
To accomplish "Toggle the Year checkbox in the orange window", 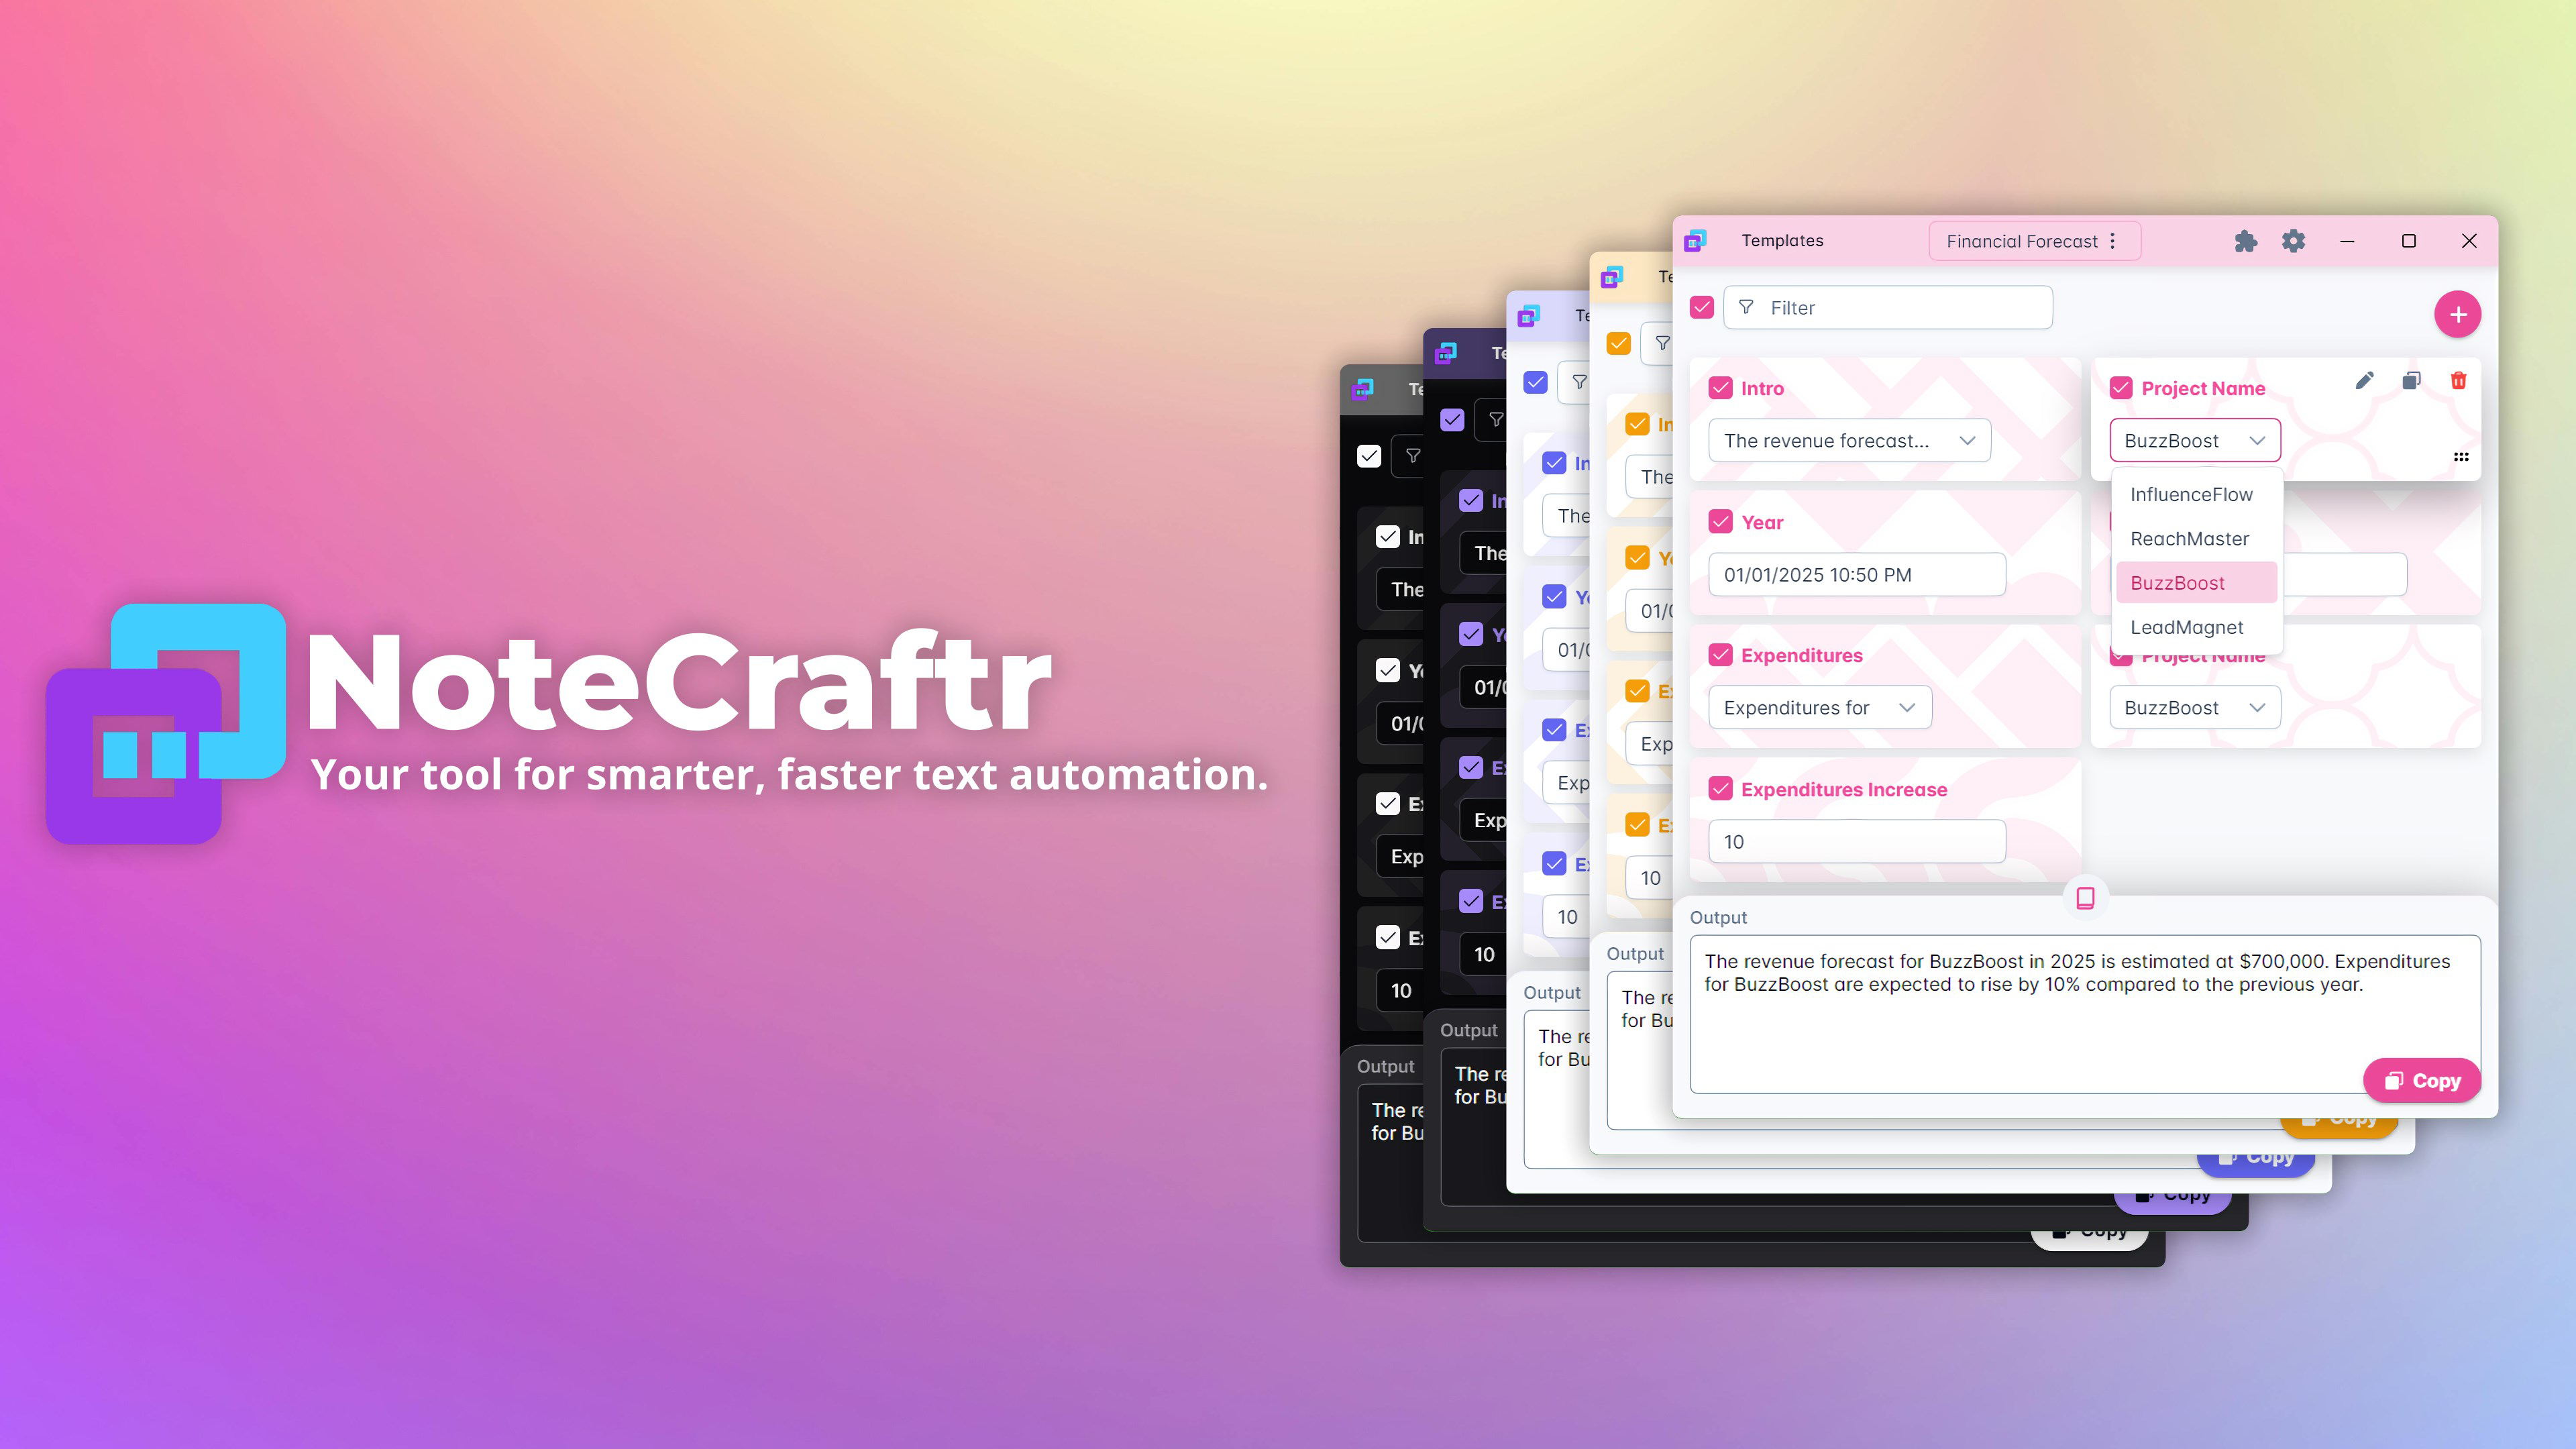I will point(1637,558).
